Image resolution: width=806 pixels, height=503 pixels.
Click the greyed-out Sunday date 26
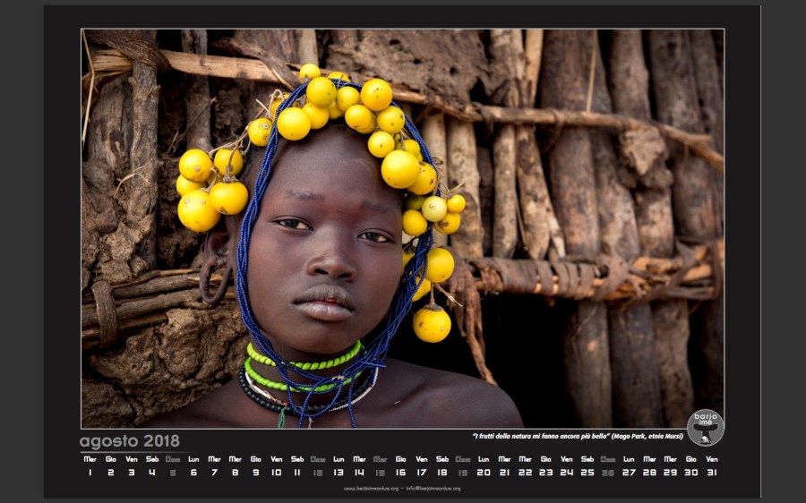608,472
